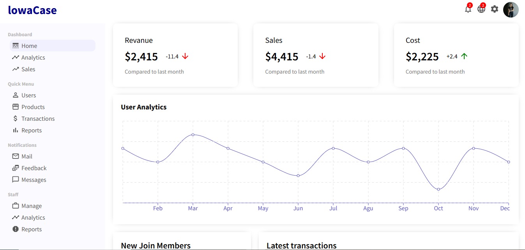The image size is (525, 250).
Task: Click the Manage briefcase icon
Action: 16,206
